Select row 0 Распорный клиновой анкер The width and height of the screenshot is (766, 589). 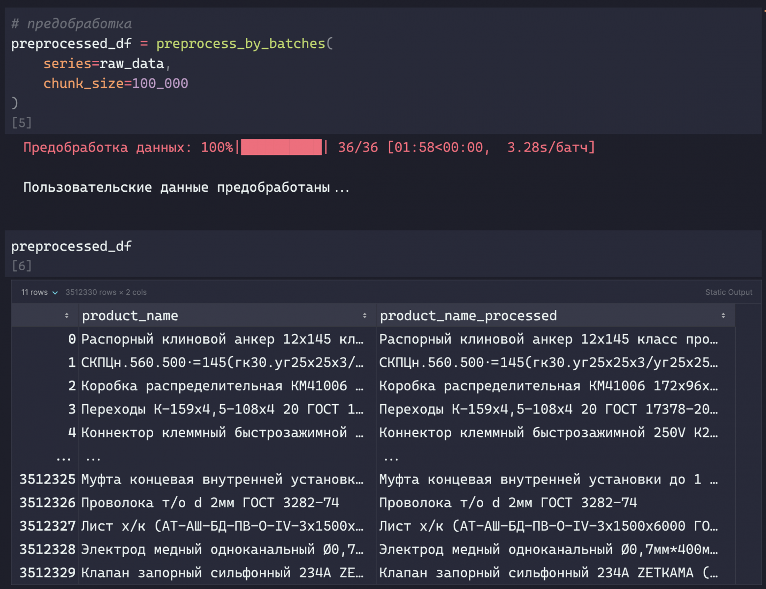click(373, 339)
